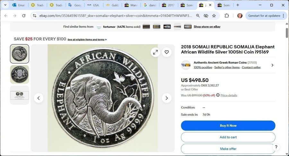Show next coin image arrow
Image resolution: width=289 pixels, height=156 pixels.
[x=166, y=98]
